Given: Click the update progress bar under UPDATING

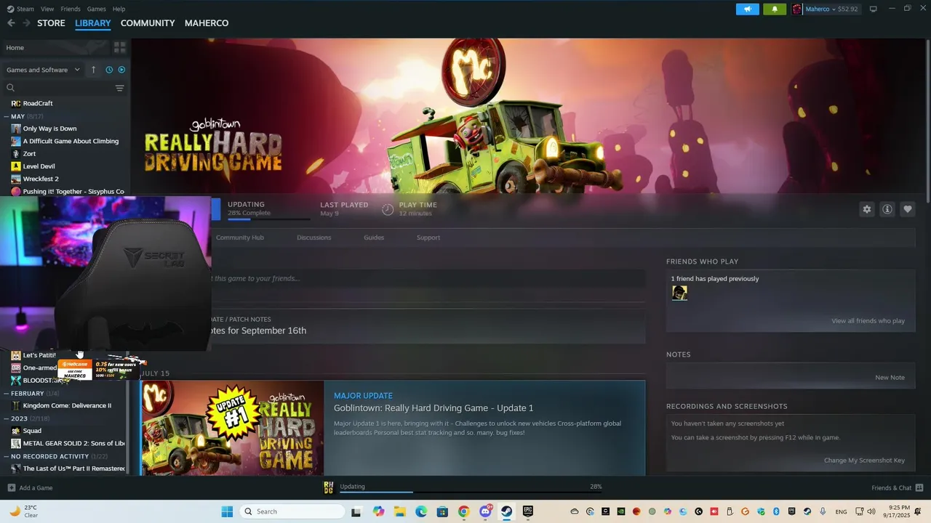Looking at the screenshot, I should tap(269, 219).
